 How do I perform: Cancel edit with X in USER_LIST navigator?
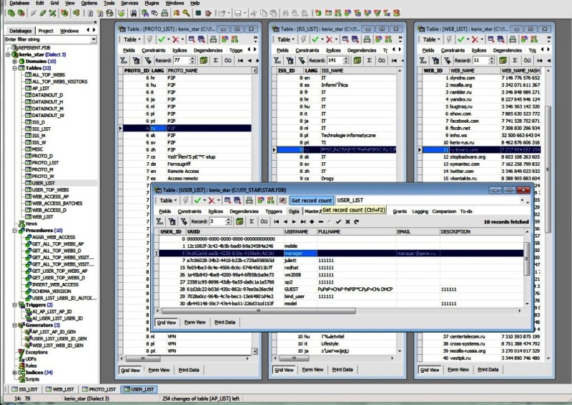[347, 221]
